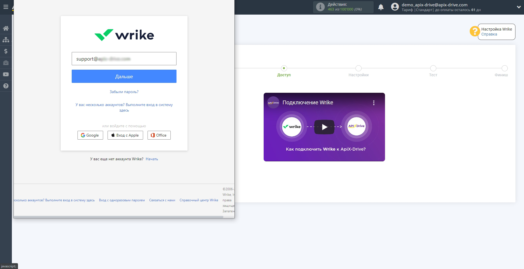
Task: Open the Справка link
Action: [489, 34]
